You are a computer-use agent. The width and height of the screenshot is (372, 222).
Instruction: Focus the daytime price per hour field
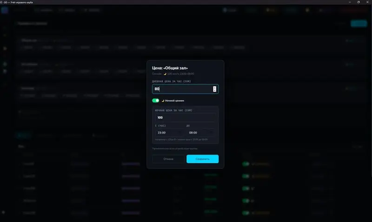[x=185, y=89]
